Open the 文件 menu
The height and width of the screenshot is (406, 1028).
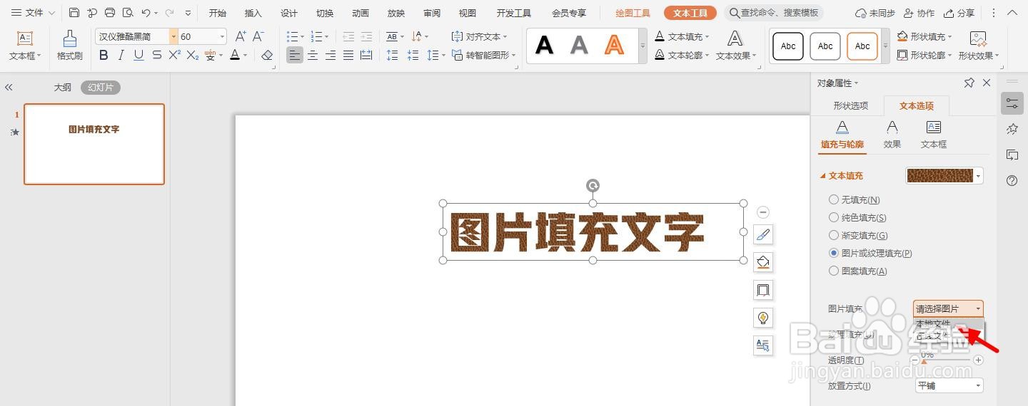click(34, 13)
